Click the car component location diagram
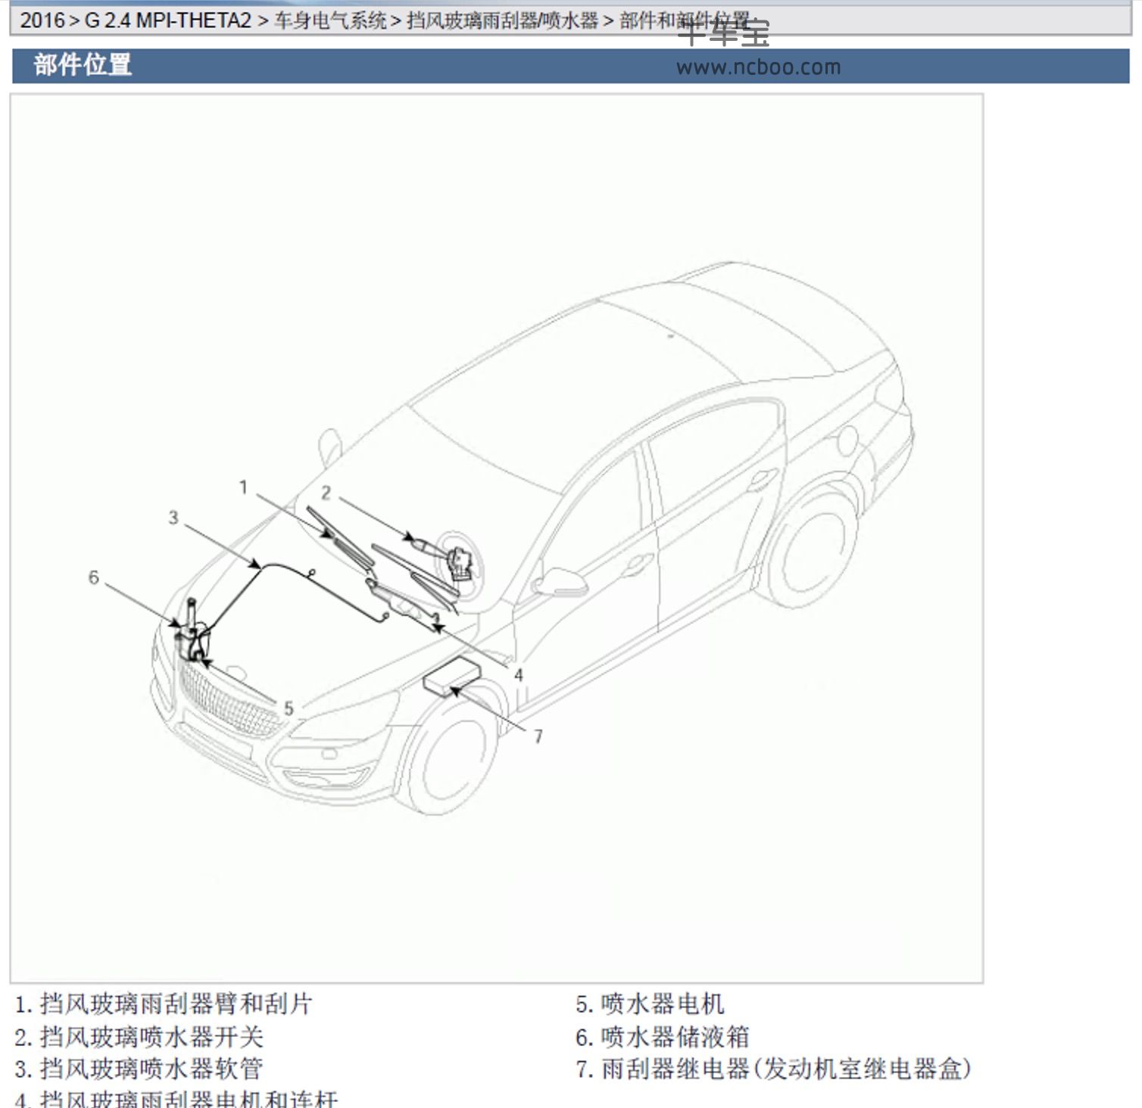Viewport: 1142px width, 1108px height. pos(497,538)
